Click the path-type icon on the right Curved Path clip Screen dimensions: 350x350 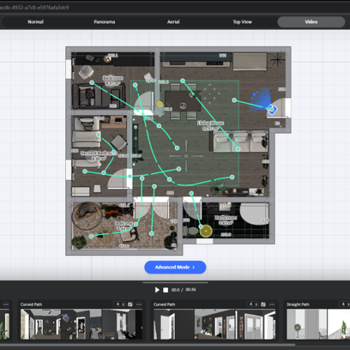click(x=263, y=304)
